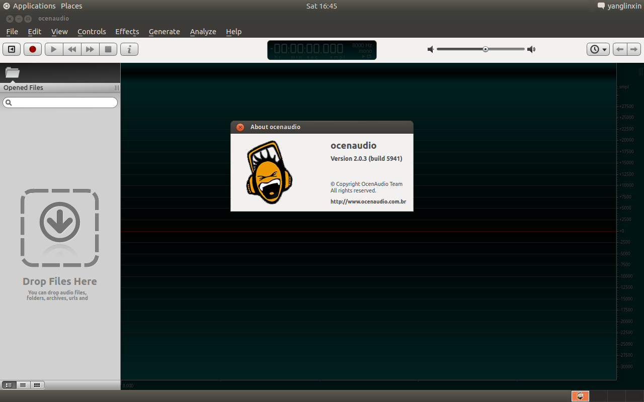
Task: Mute volume via the quiet speaker icon
Action: (x=431, y=49)
